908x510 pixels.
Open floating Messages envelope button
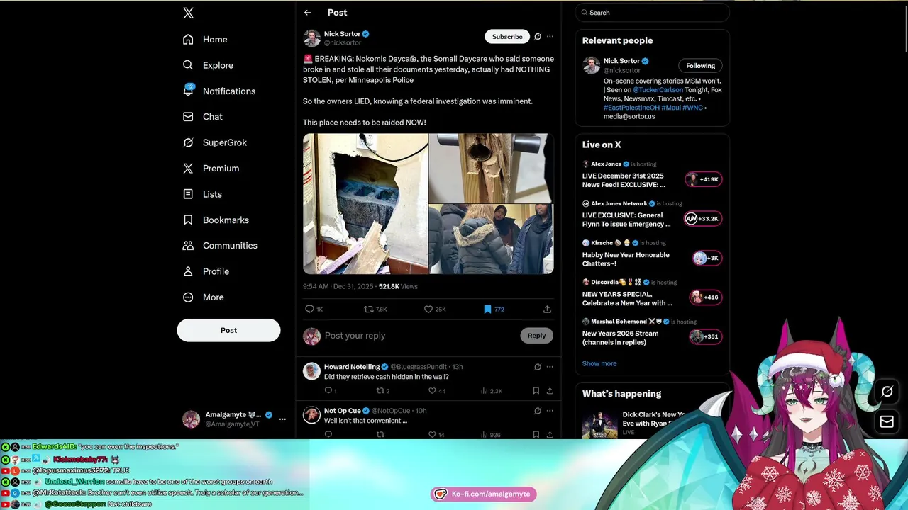pyautogui.click(x=887, y=422)
